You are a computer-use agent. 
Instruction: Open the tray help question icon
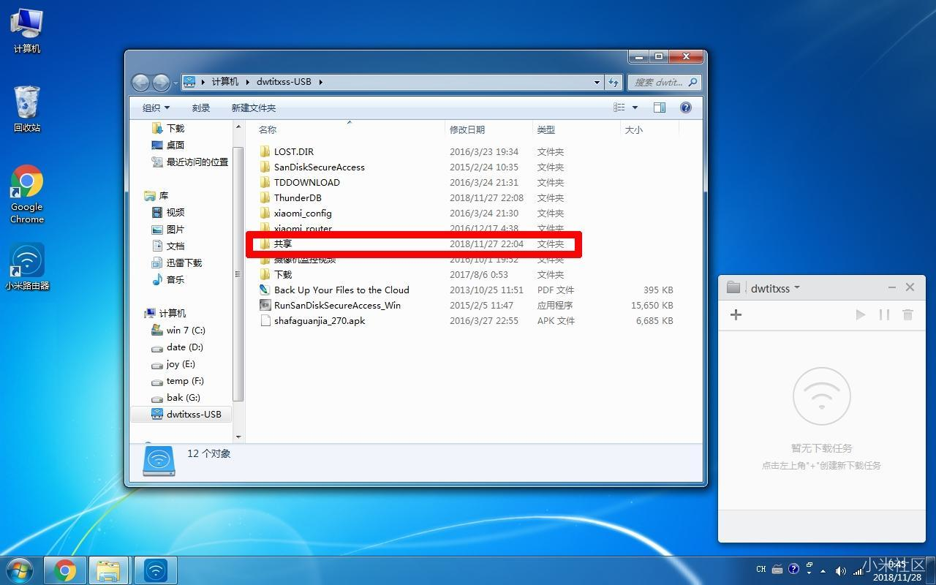[794, 570]
